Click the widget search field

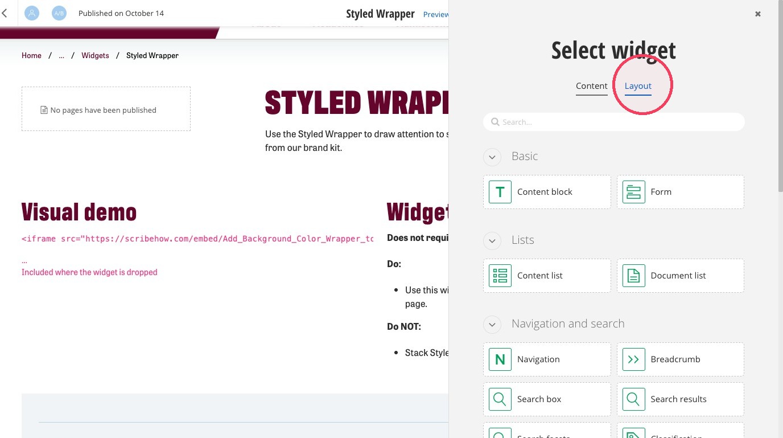(613, 122)
